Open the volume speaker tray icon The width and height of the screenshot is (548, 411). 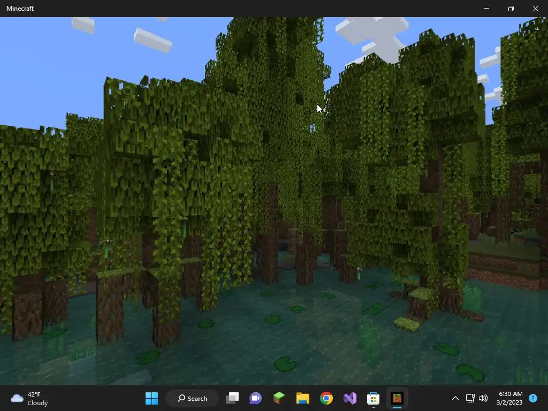pyautogui.click(x=483, y=398)
